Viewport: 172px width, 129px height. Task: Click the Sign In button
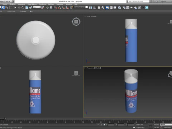(162, 1)
